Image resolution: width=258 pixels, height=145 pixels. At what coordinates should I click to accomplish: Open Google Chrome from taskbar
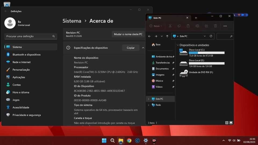[129, 140]
